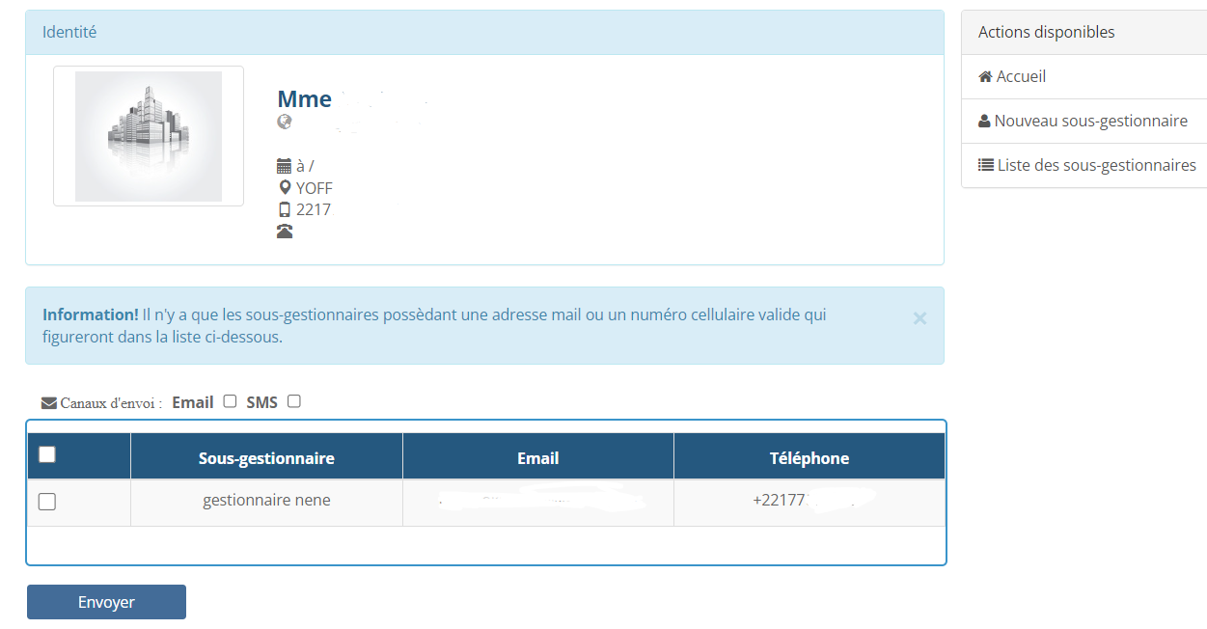1207x629 pixels.
Task: Click the home icon beside Accueil
Action: click(x=985, y=77)
